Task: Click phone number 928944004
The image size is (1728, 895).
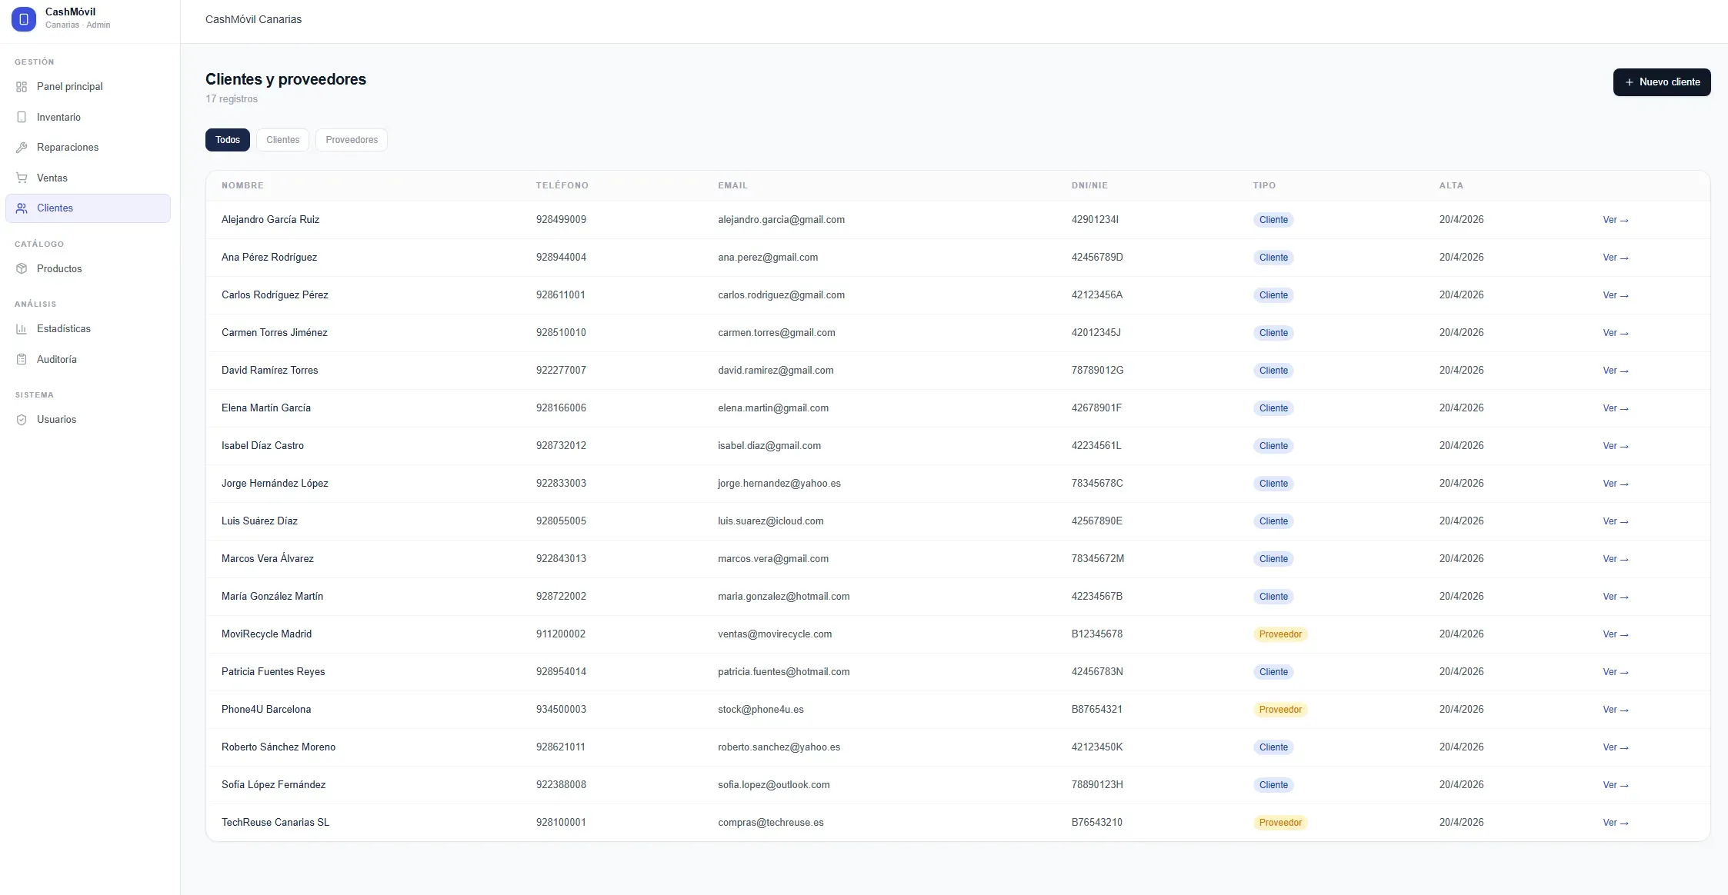Action: pyautogui.click(x=561, y=258)
